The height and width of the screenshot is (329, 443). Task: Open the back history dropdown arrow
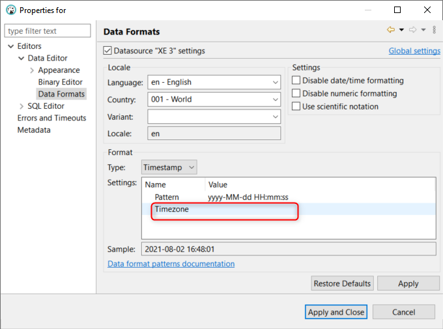(x=401, y=30)
